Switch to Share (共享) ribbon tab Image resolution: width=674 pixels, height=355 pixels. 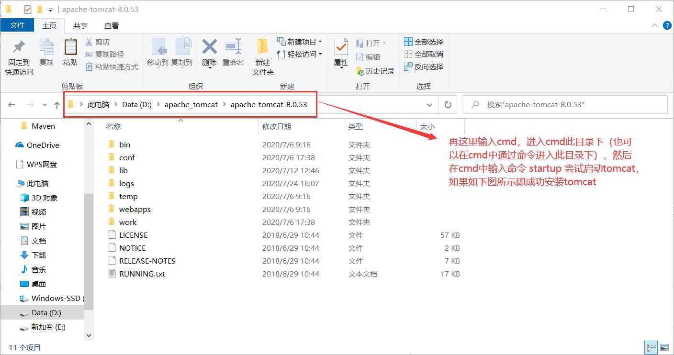pyautogui.click(x=80, y=25)
